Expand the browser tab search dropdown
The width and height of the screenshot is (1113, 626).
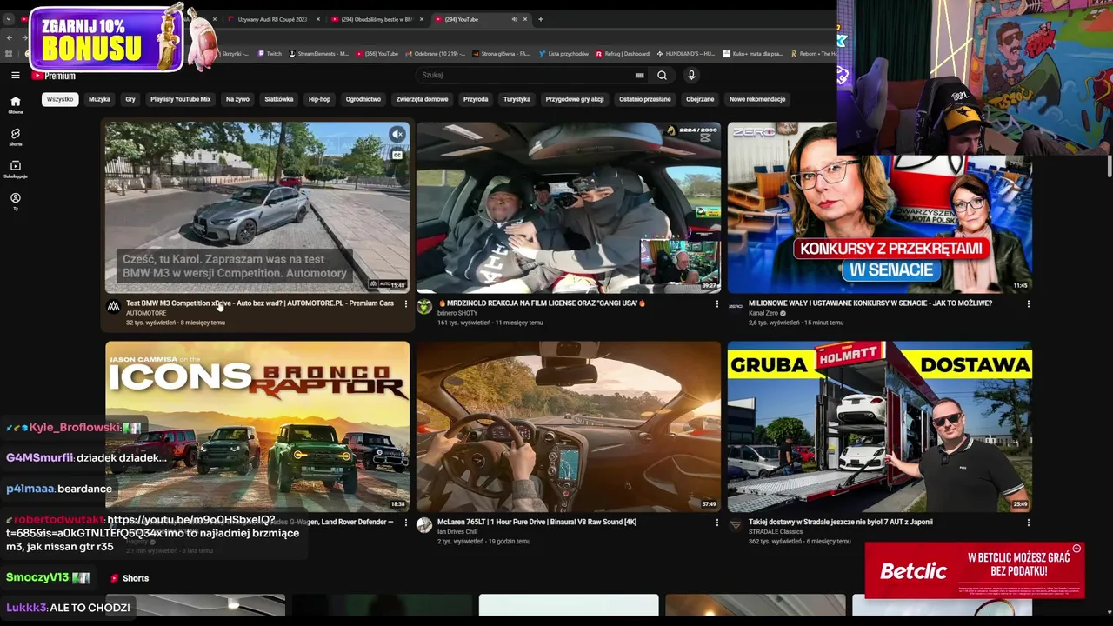(x=9, y=19)
